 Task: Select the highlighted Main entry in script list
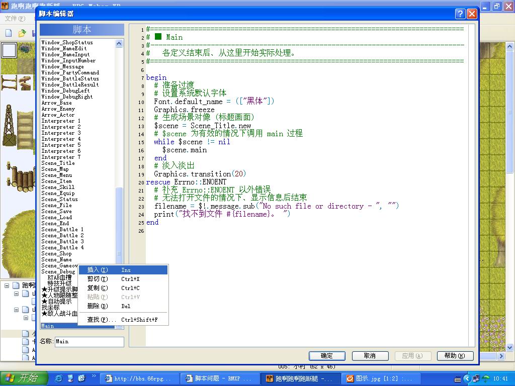tap(77, 326)
